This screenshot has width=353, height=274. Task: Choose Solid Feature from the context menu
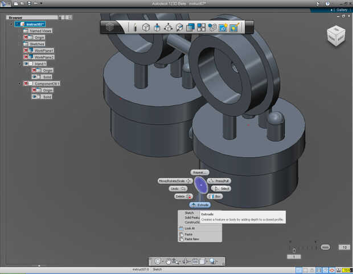[x=192, y=218]
